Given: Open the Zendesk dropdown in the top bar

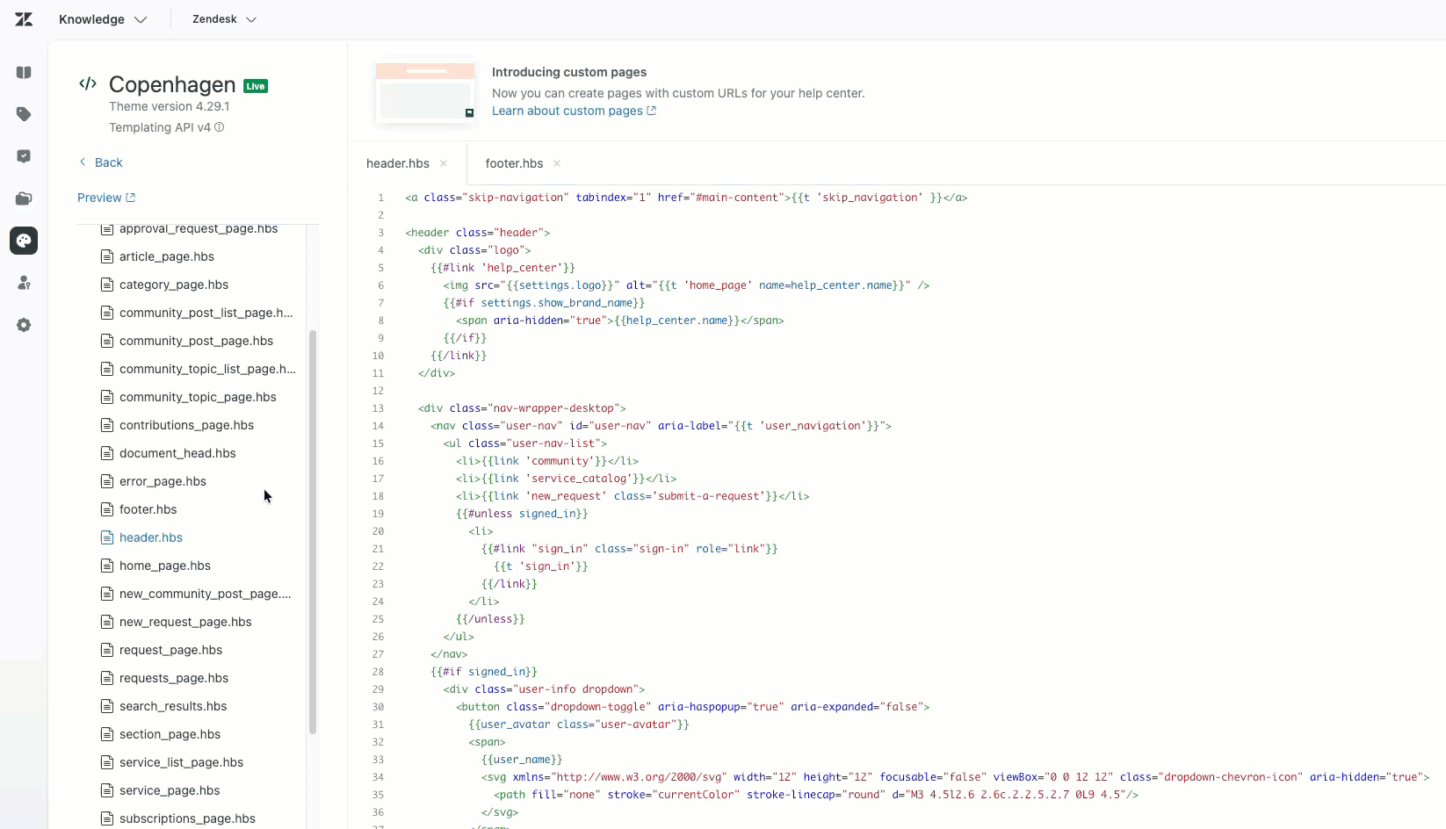Looking at the screenshot, I should (223, 19).
